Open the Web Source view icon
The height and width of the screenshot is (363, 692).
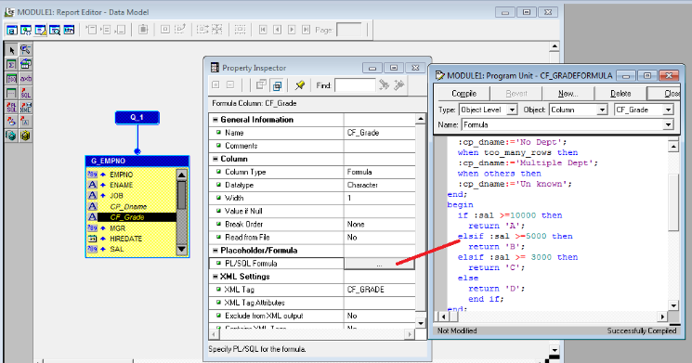26,30
